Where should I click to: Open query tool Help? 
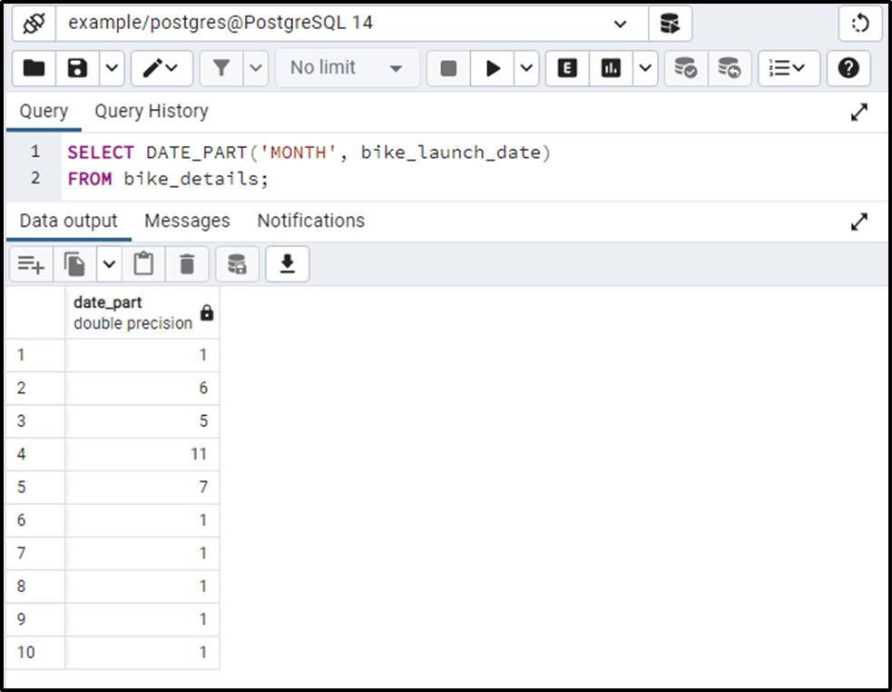click(x=848, y=68)
